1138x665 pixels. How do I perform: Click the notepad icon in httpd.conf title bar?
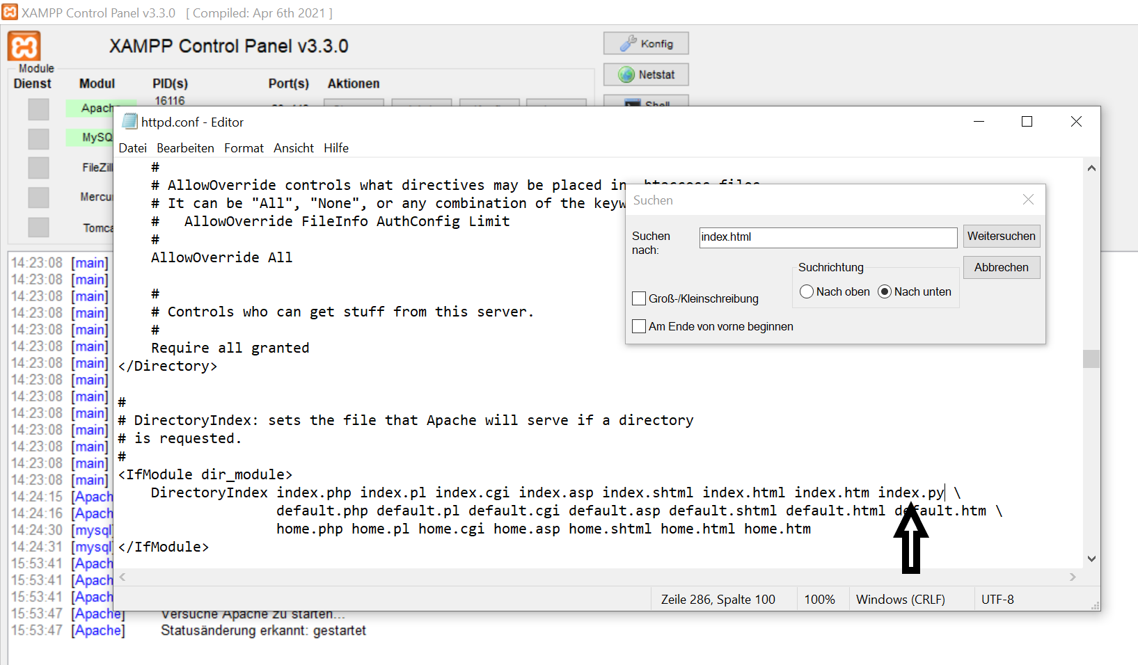(x=129, y=122)
